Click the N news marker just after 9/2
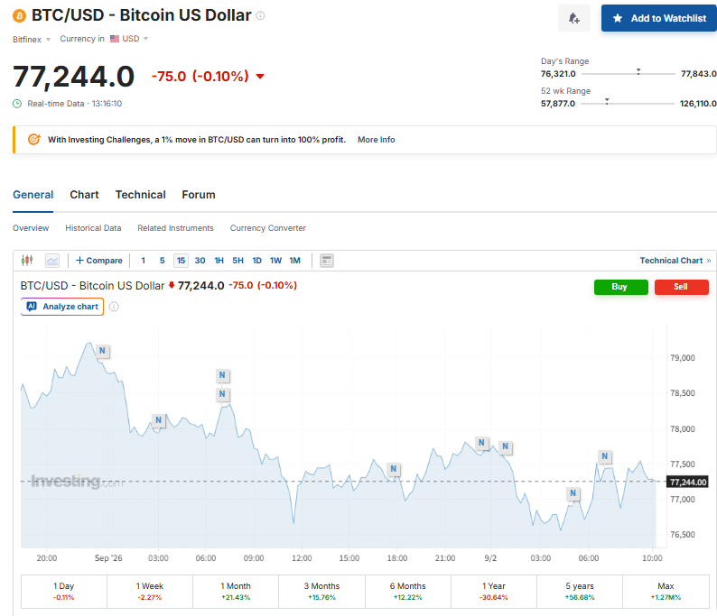717x616 pixels. pos(506,446)
